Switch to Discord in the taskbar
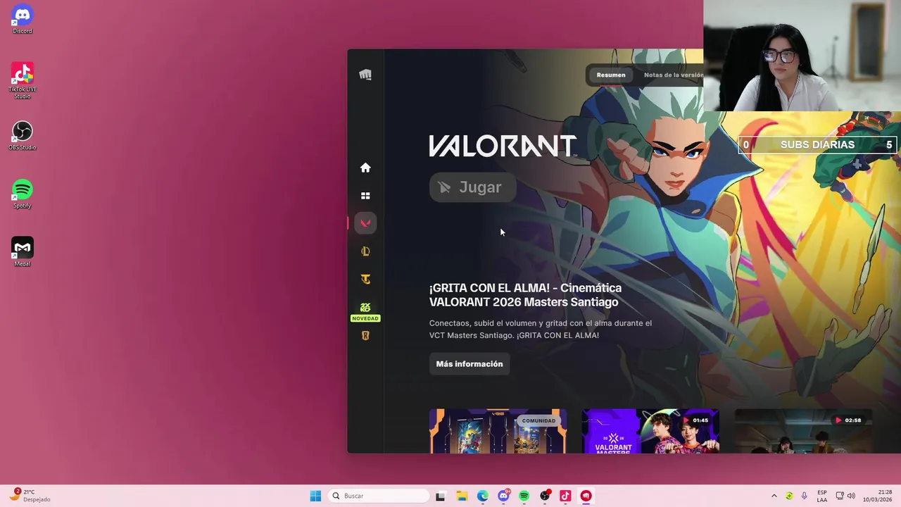Screen dimensions: 901x507 [503, 496]
